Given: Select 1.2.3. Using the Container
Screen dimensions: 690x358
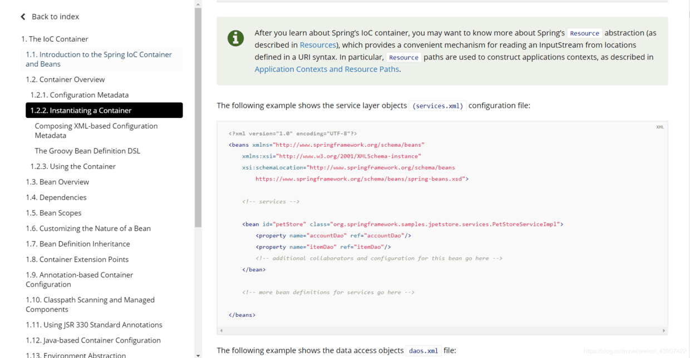Looking at the screenshot, I should [x=73, y=167].
